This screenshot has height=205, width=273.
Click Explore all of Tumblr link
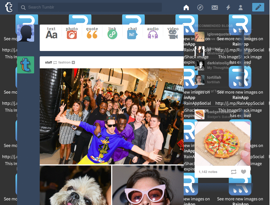pyautogui.click(x=210, y=91)
